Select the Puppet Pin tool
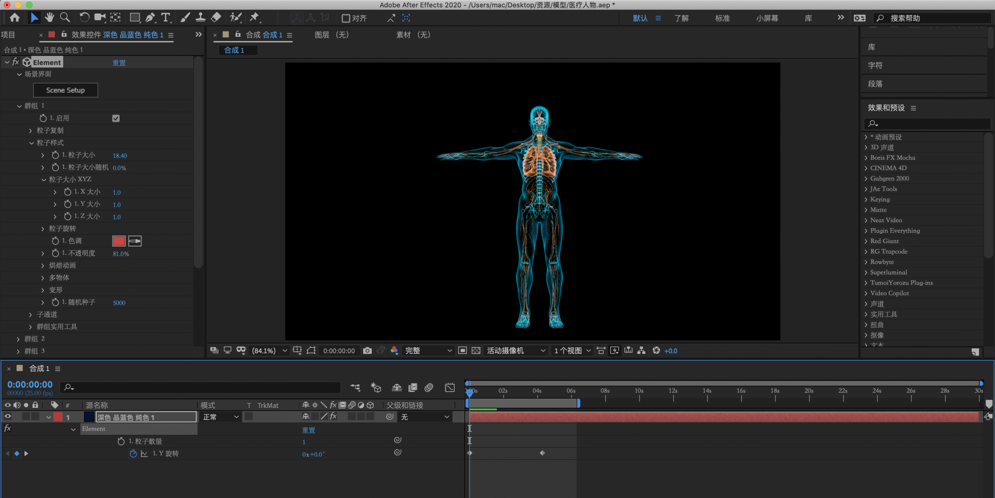 tap(254, 18)
